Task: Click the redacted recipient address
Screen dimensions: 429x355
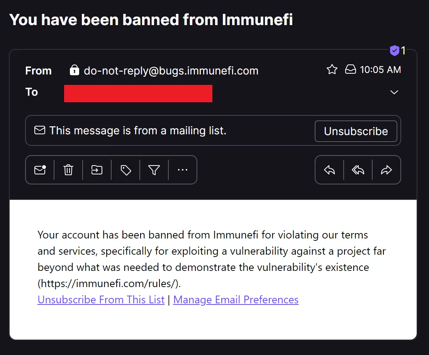Action: [x=138, y=93]
